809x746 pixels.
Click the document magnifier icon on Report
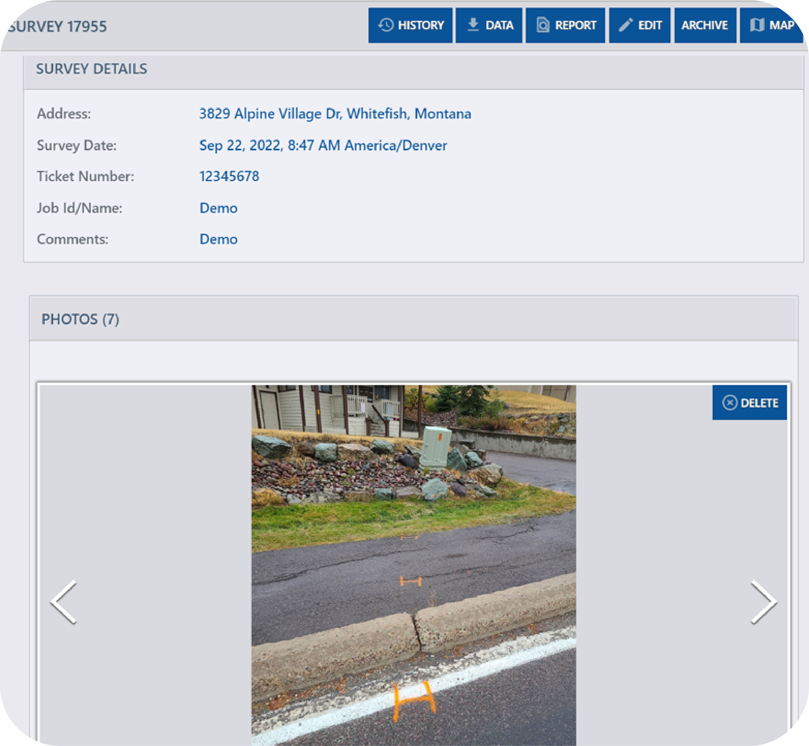(543, 25)
